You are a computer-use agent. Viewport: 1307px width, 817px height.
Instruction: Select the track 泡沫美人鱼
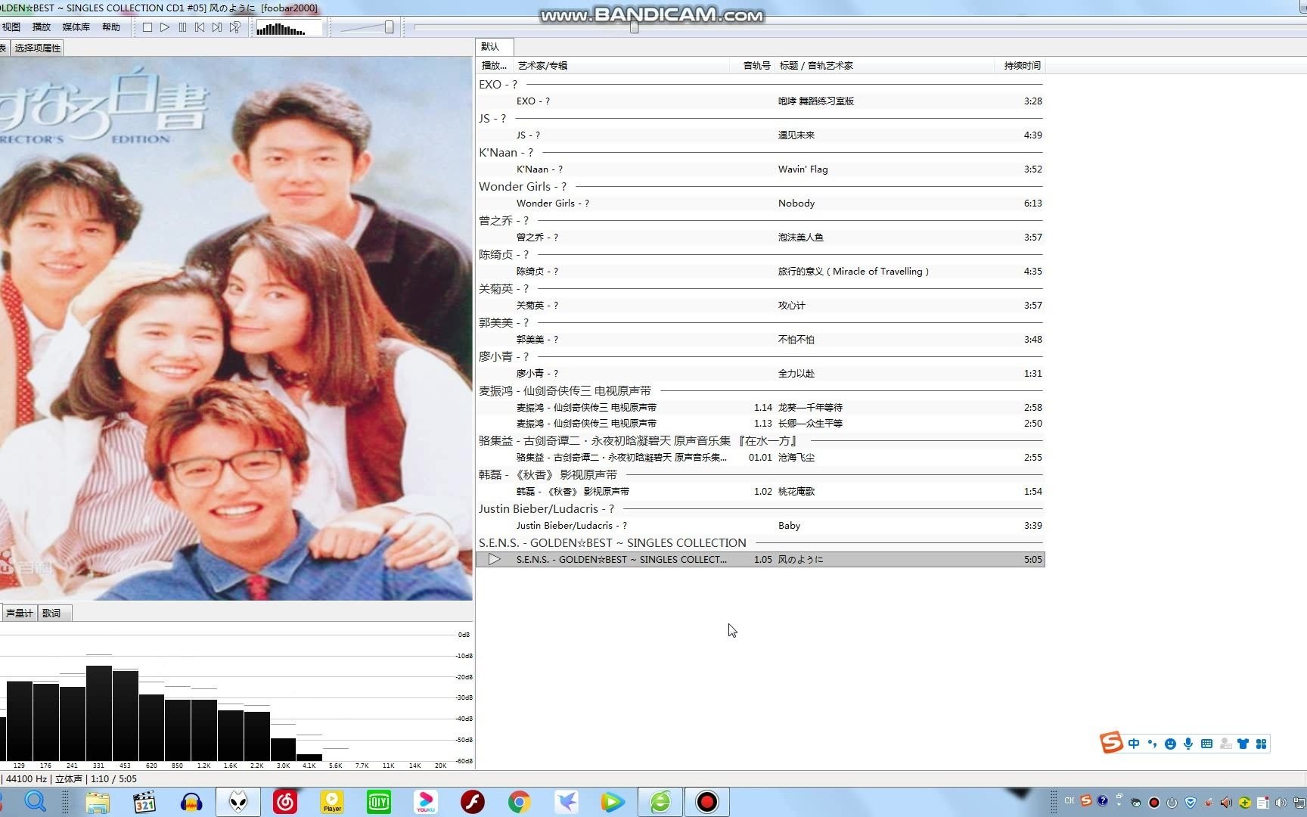point(760,238)
